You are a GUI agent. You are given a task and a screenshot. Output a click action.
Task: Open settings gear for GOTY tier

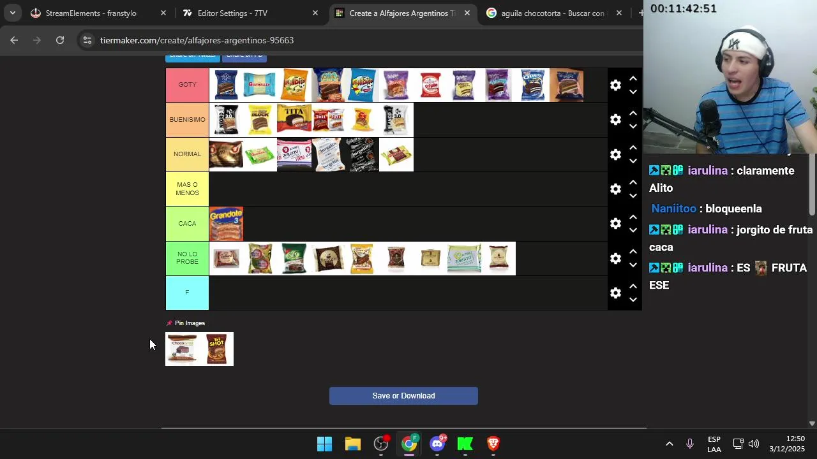[x=615, y=85]
